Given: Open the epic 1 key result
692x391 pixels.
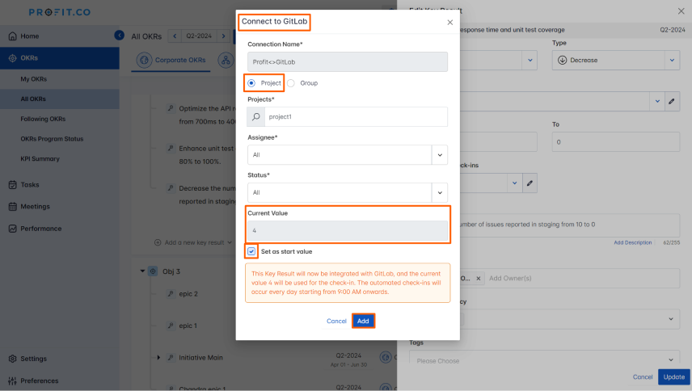Looking at the screenshot, I should (x=188, y=326).
